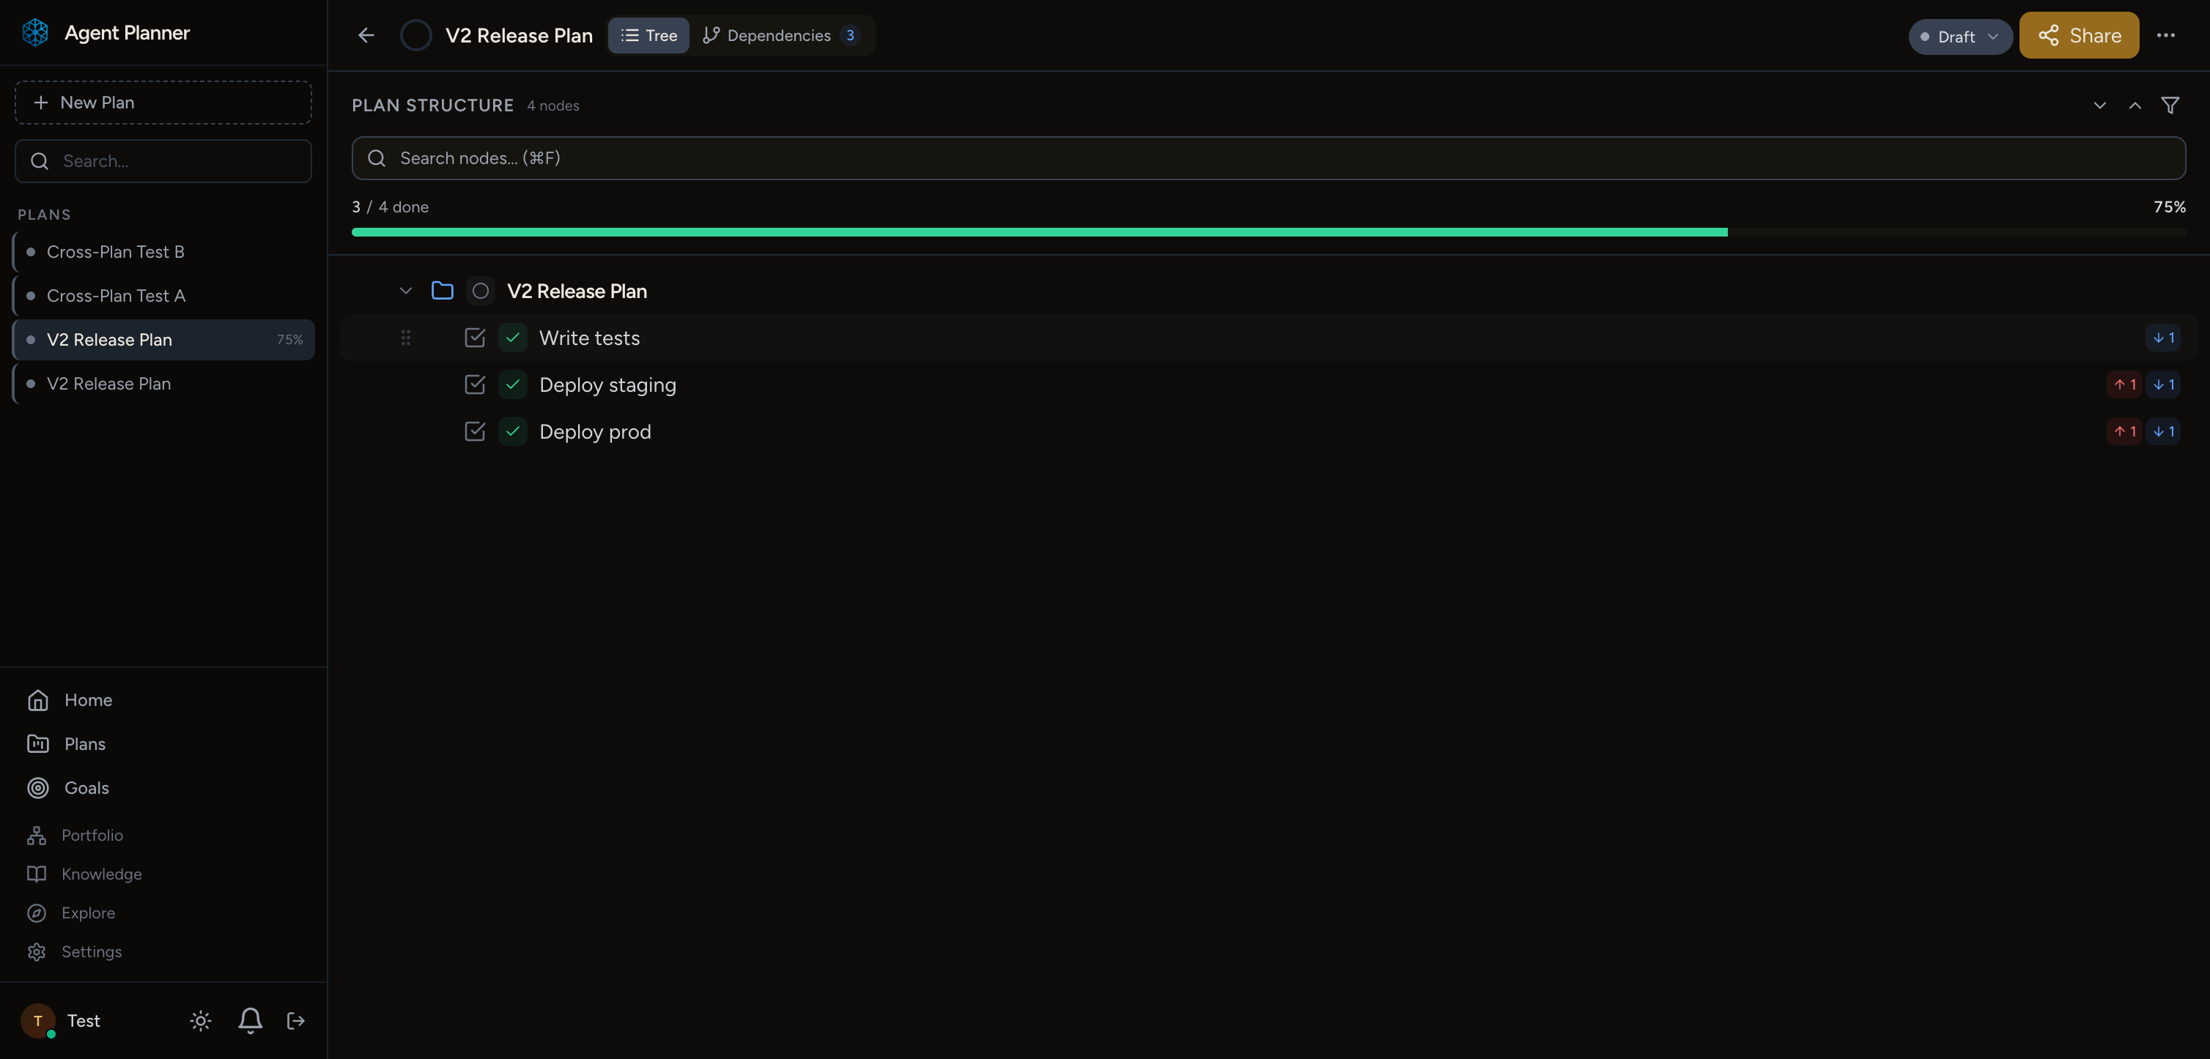This screenshot has height=1059, width=2210.
Task: Expand all nodes with the down chevron
Action: click(x=2099, y=105)
